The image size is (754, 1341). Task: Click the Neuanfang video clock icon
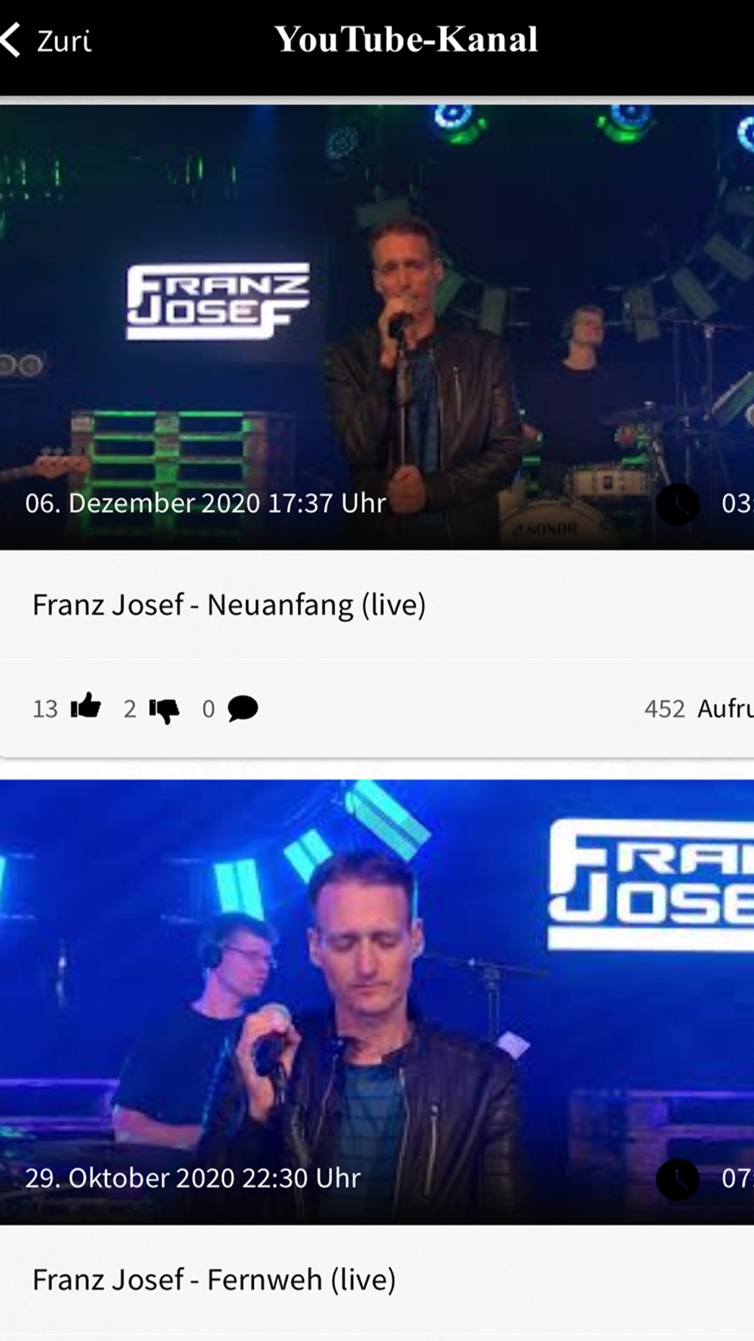click(677, 504)
